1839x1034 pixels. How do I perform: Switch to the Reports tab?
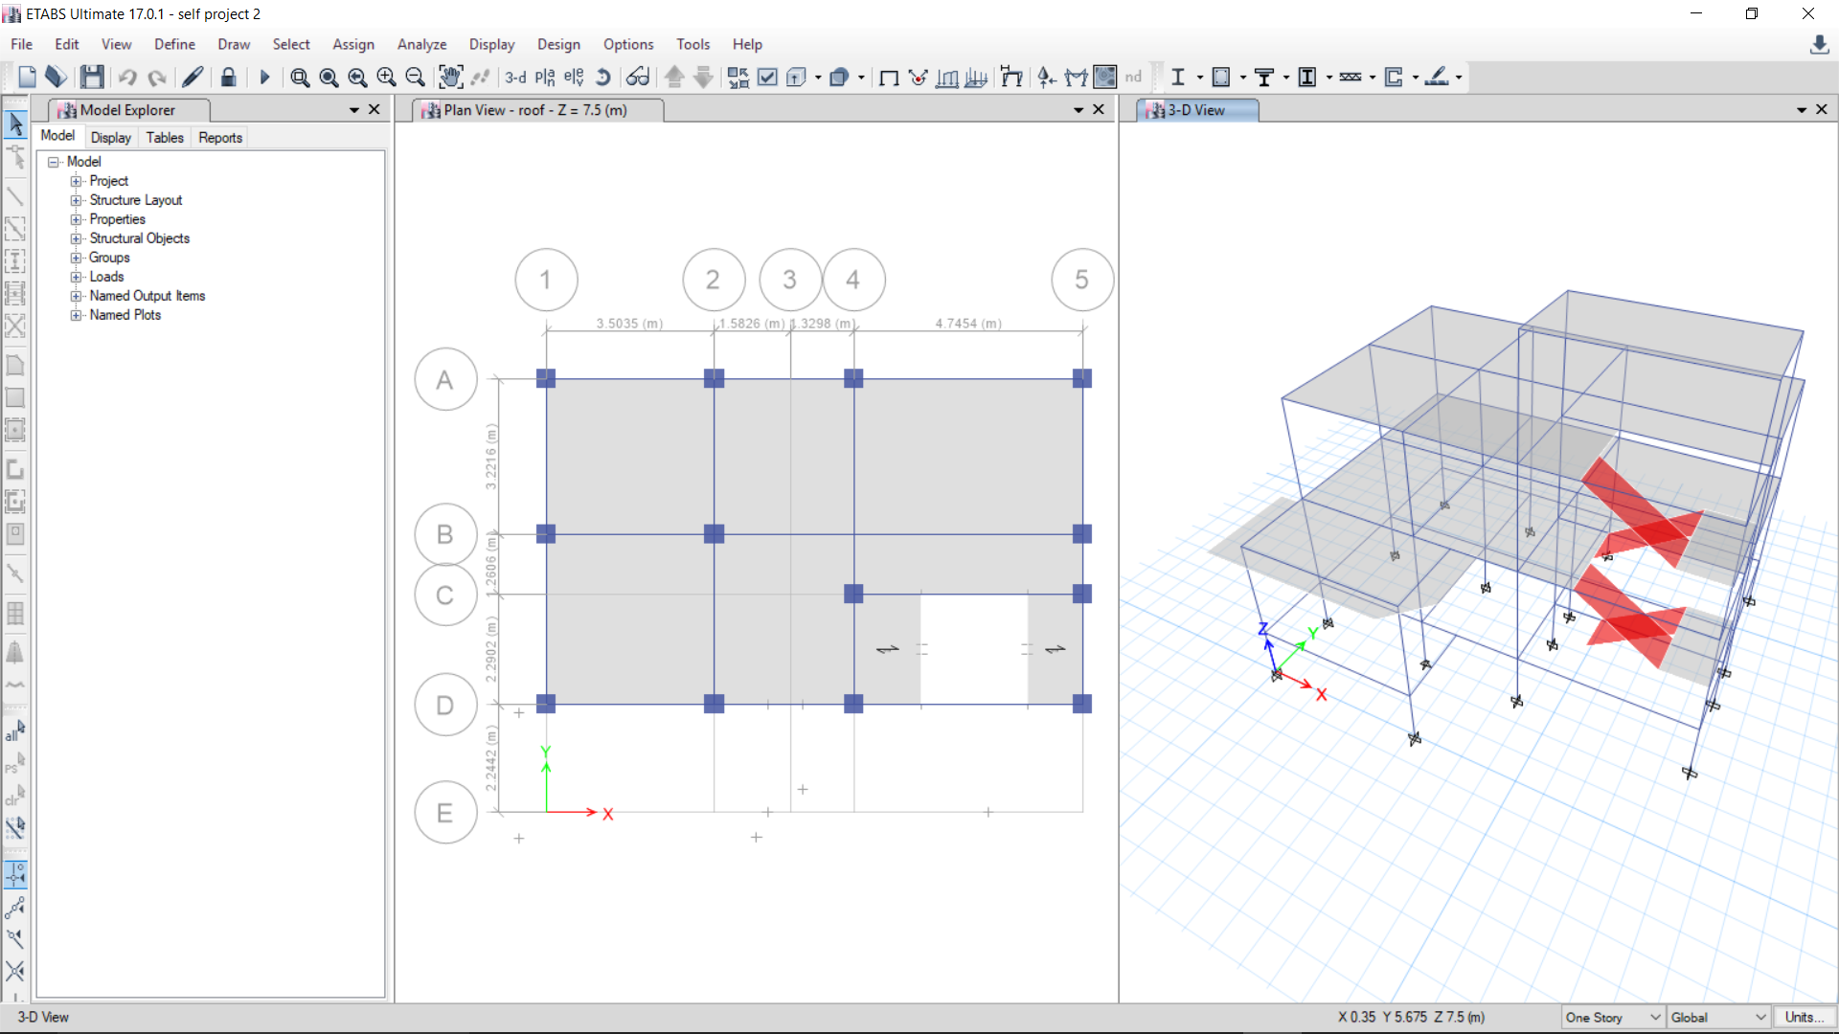pos(220,138)
